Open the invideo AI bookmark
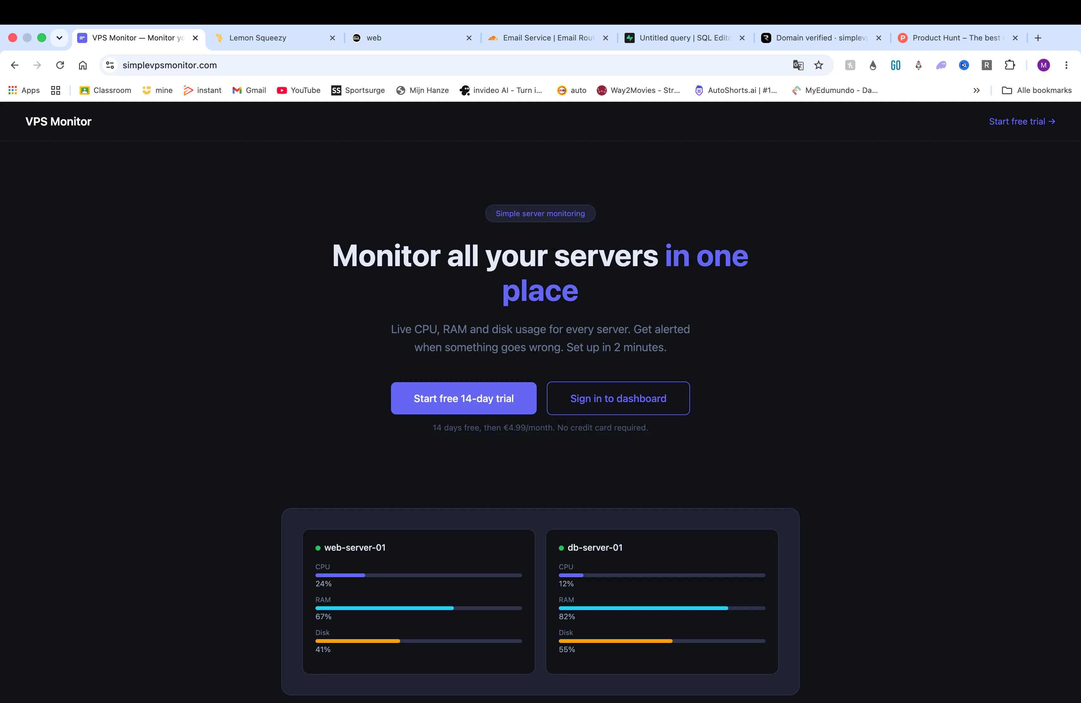The width and height of the screenshot is (1081, 703). [501, 90]
